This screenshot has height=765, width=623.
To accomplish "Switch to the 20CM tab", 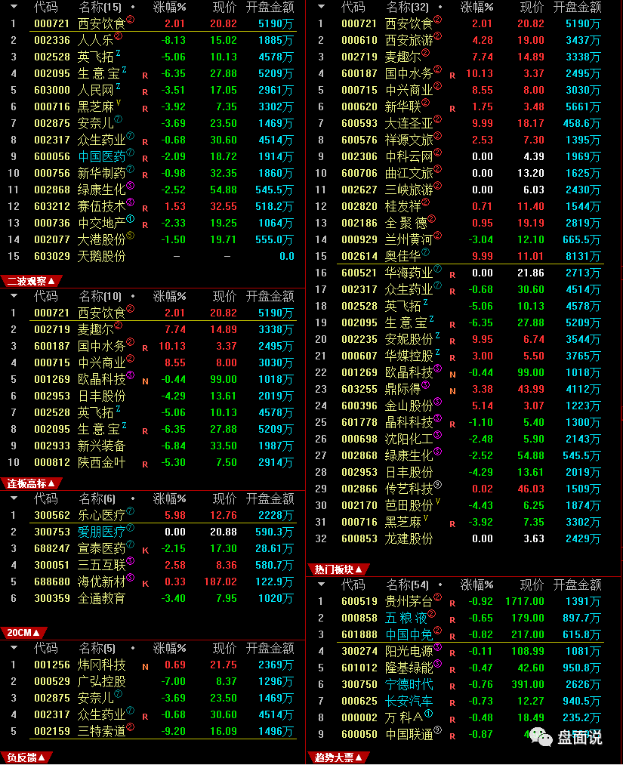I will (x=23, y=633).
